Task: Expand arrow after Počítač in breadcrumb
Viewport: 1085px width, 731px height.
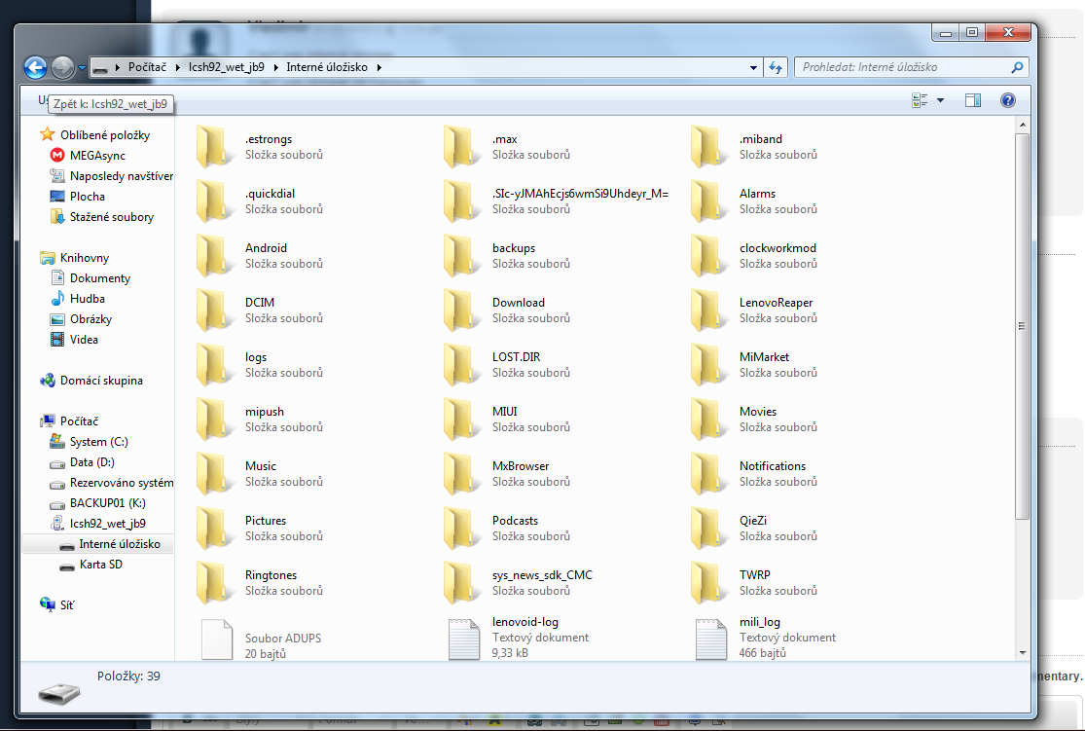Action: (178, 67)
